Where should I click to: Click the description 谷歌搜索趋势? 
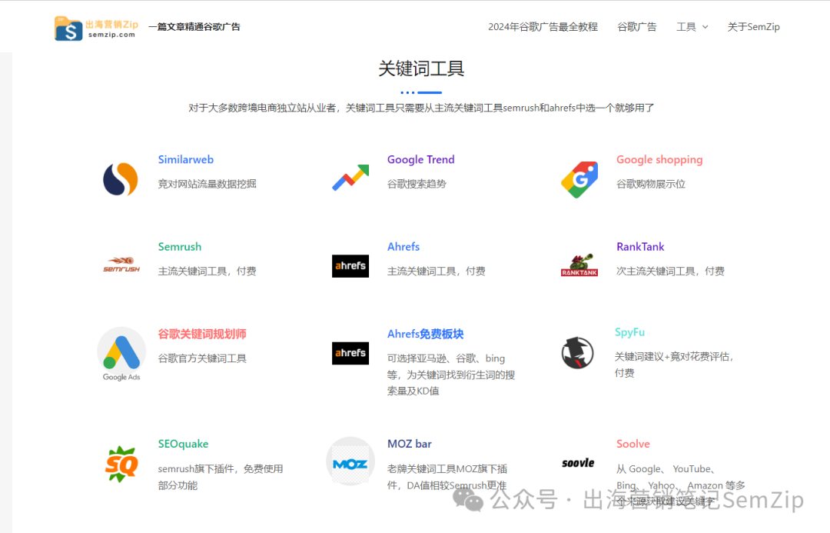(x=417, y=184)
